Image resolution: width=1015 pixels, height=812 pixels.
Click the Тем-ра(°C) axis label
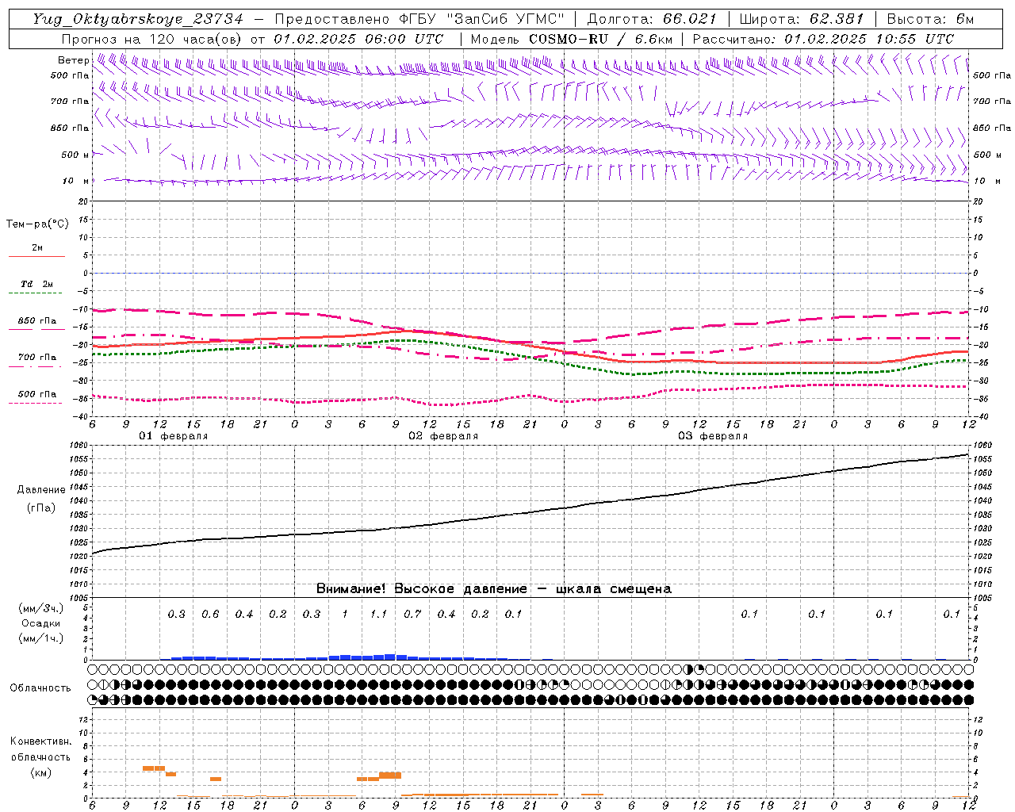(x=37, y=224)
